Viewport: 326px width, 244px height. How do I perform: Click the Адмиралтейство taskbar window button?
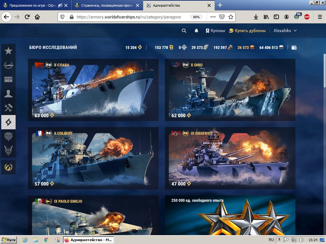tap(89, 240)
